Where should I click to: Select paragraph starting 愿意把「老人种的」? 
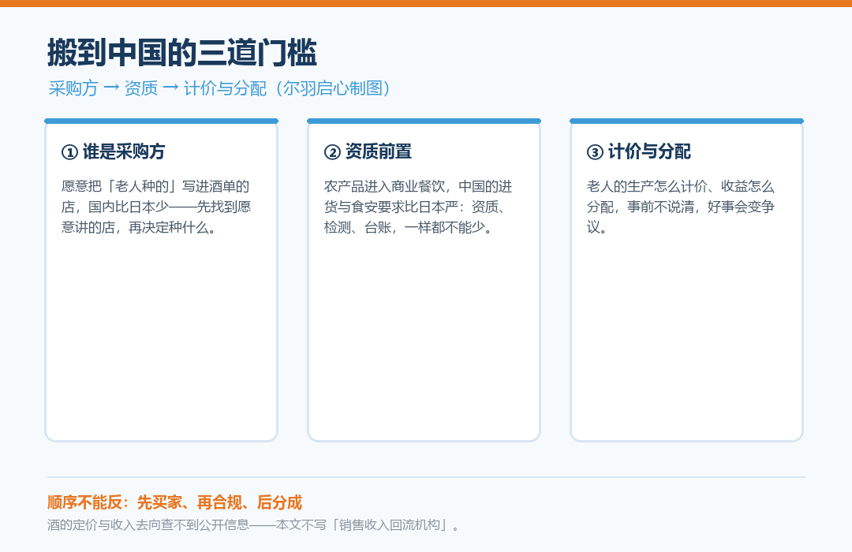click(x=156, y=207)
